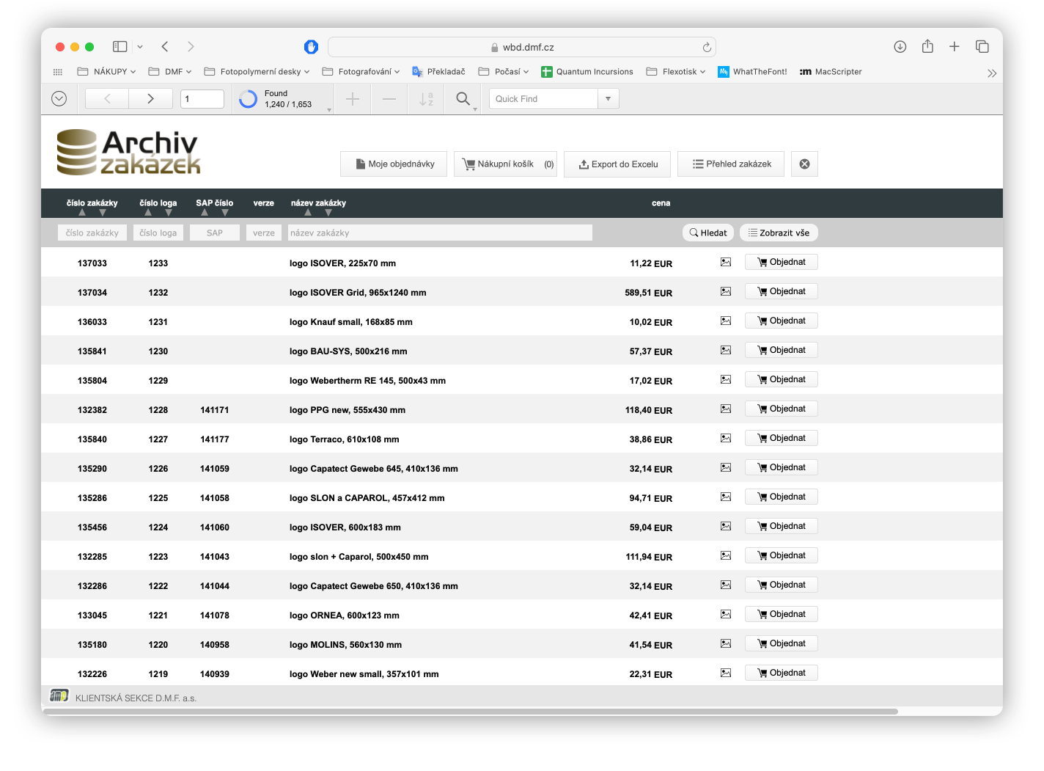
Task: Click the add new record plus icon
Action: (353, 99)
